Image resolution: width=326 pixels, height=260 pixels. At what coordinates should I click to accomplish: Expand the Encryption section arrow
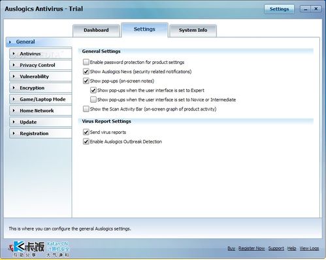(x=14, y=88)
